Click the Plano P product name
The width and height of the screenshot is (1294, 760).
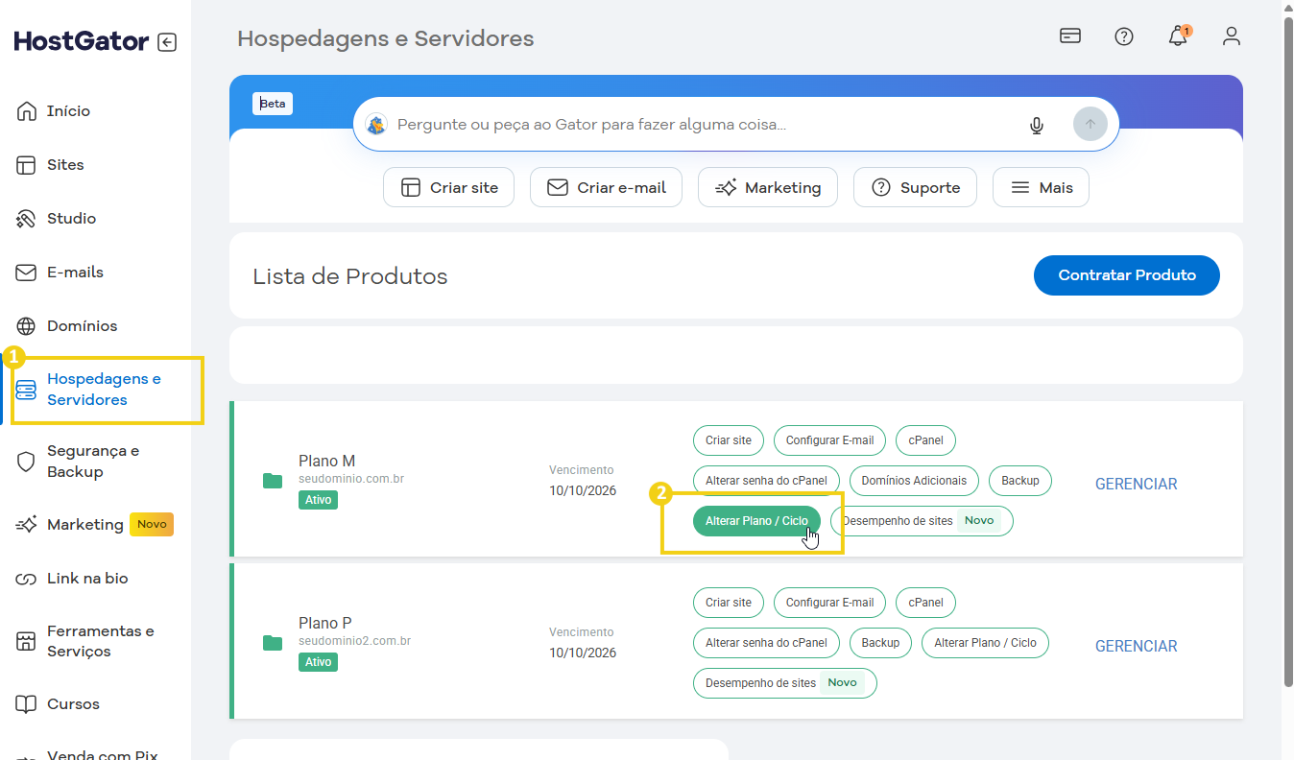point(325,623)
